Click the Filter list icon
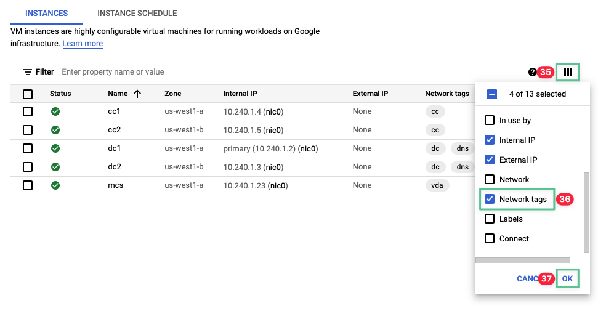Image resolution: width=598 pixels, height=311 pixels. (28, 72)
